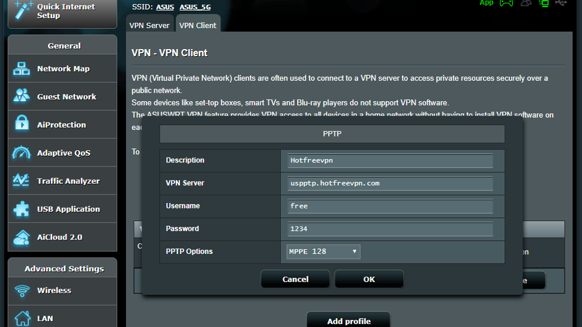582x327 pixels.
Task: Open USB Application menu item
Action: coord(62,209)
